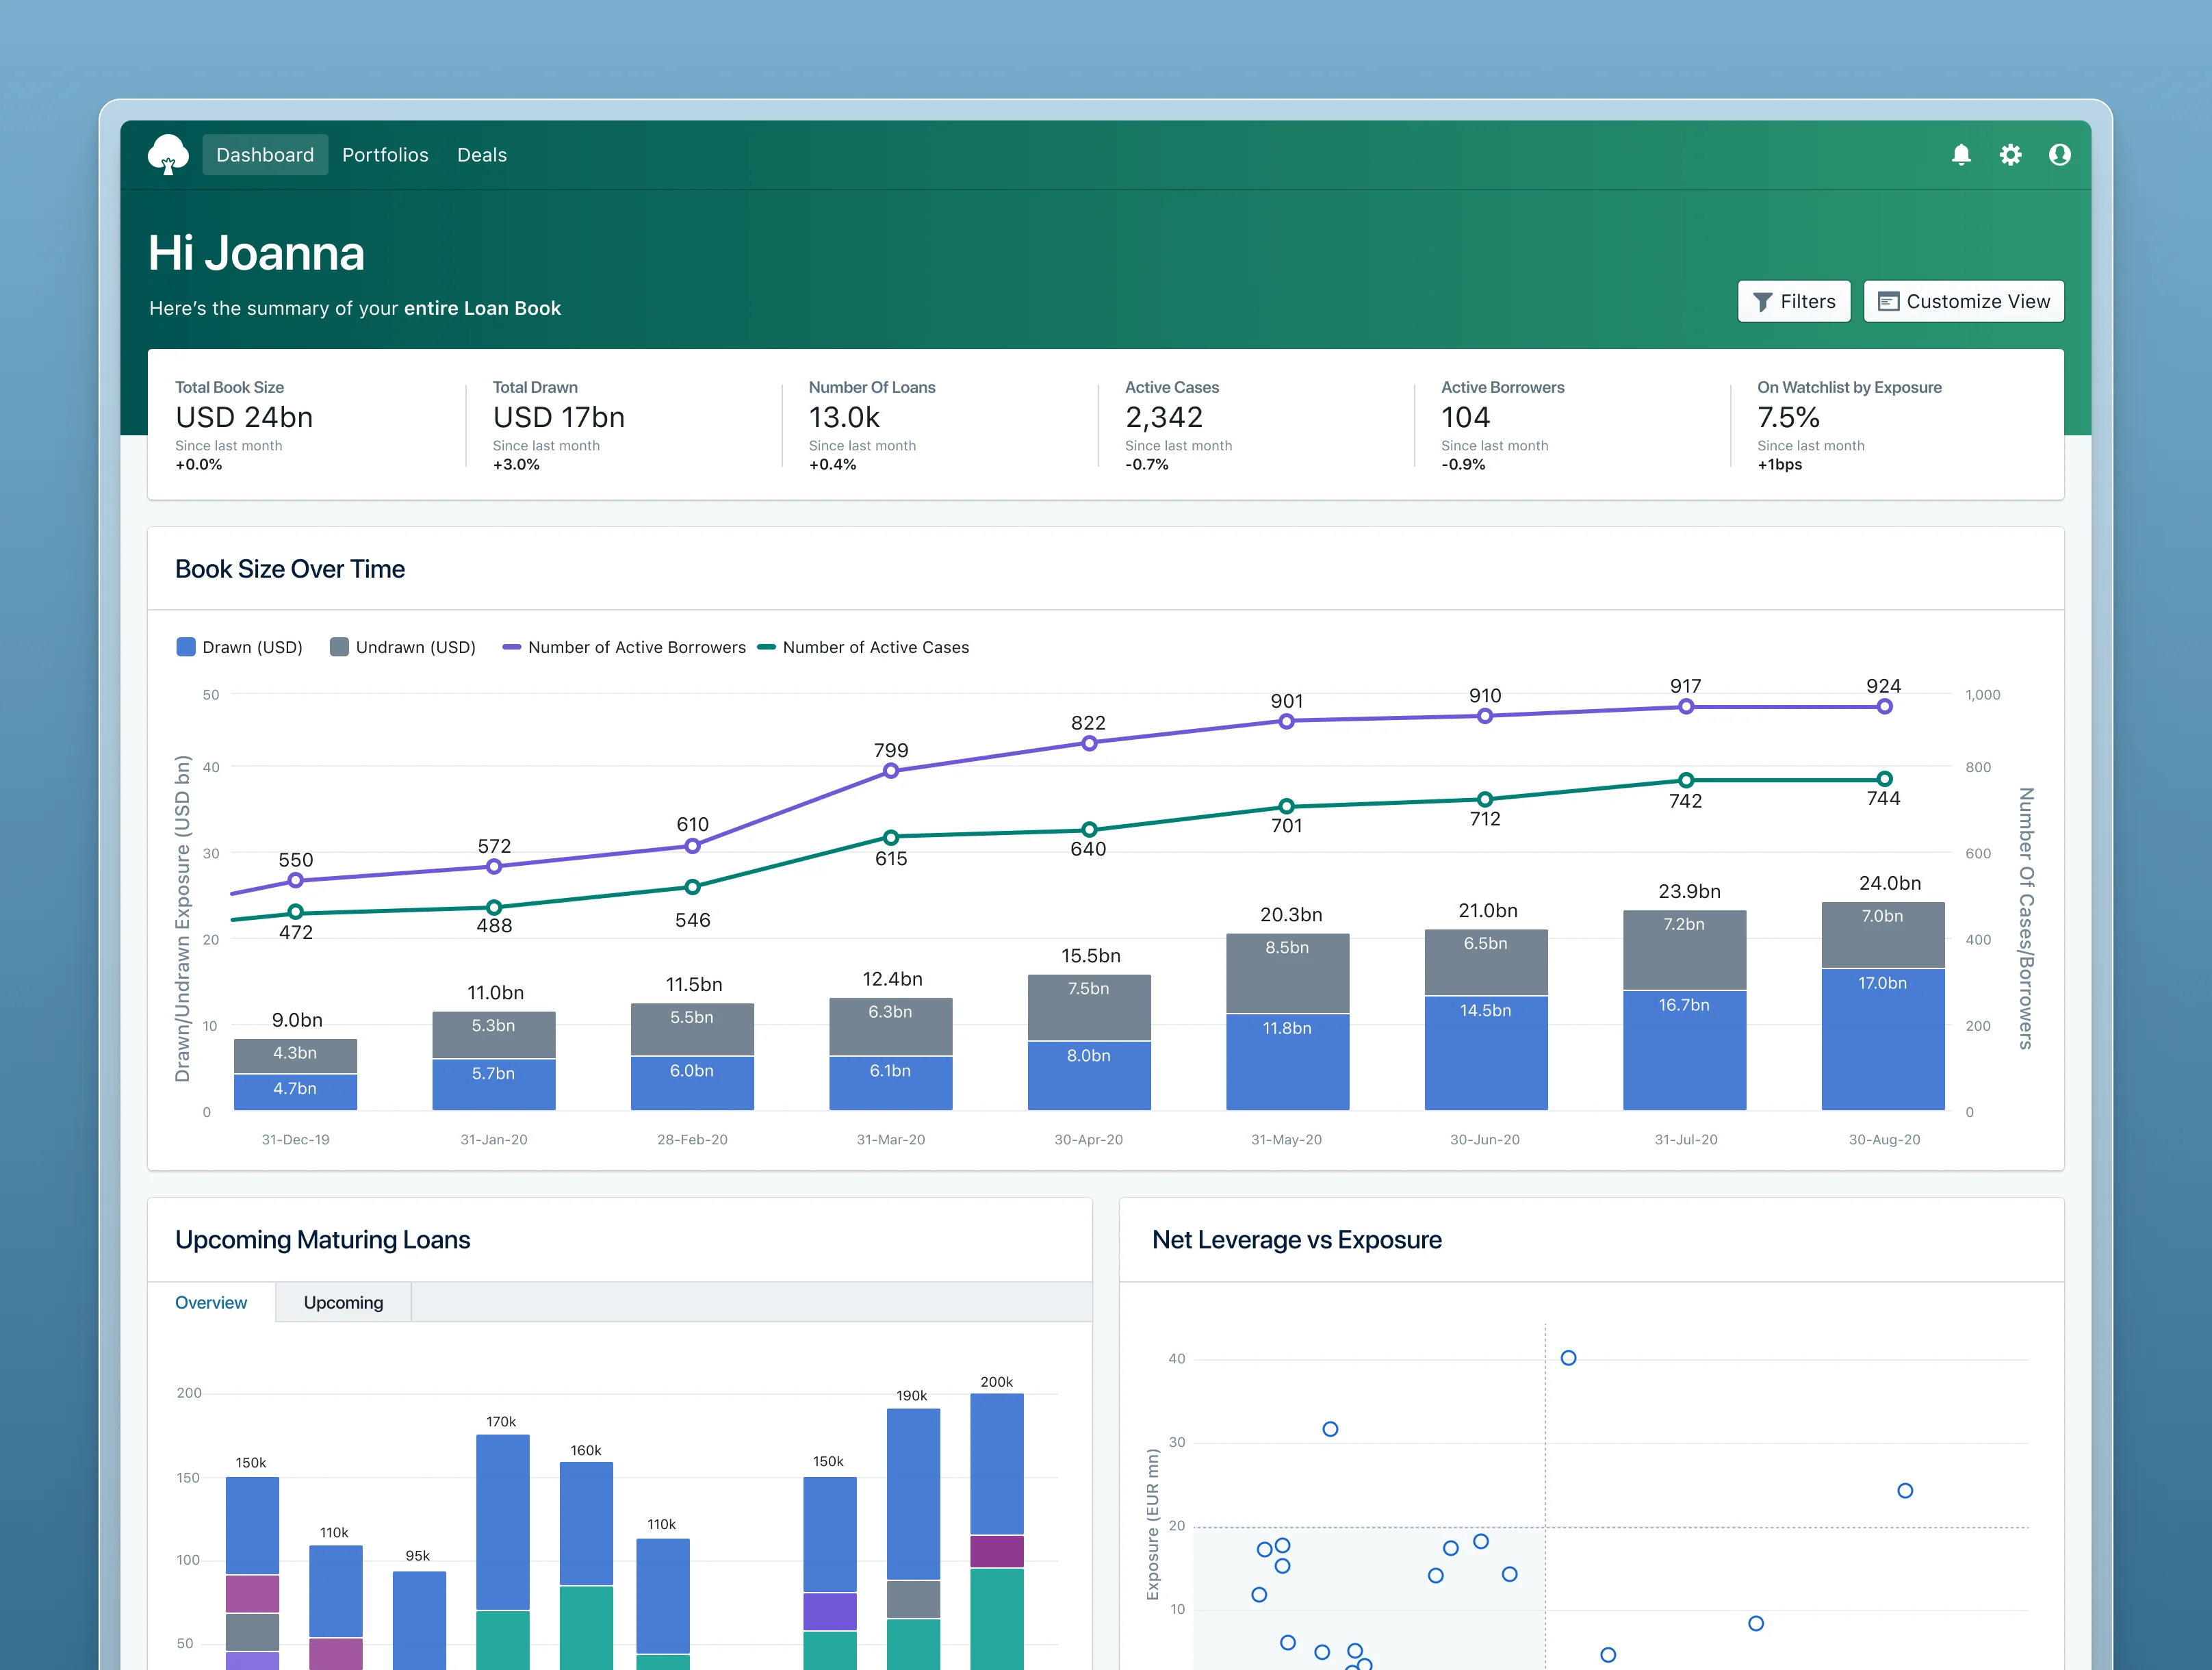Click the funnel icon inside the Filters button

[x=1762, y=301]
